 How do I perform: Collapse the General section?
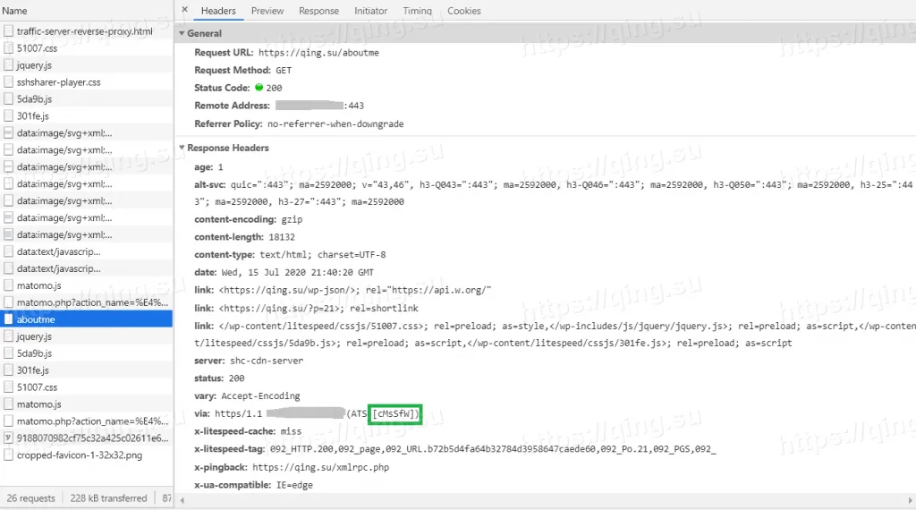(182, 34)
